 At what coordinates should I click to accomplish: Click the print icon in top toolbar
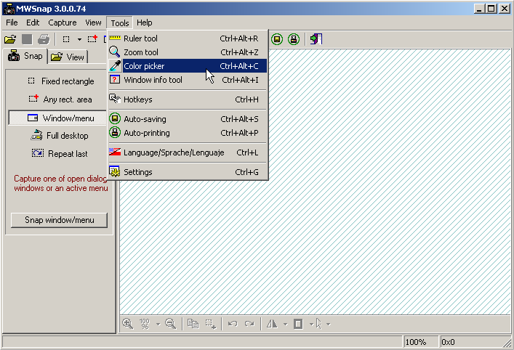[44, 39]
